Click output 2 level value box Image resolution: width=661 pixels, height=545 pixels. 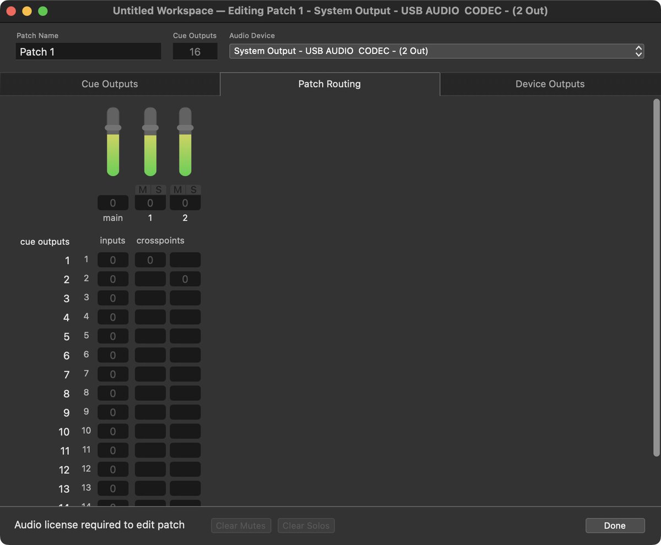point(185,203)
